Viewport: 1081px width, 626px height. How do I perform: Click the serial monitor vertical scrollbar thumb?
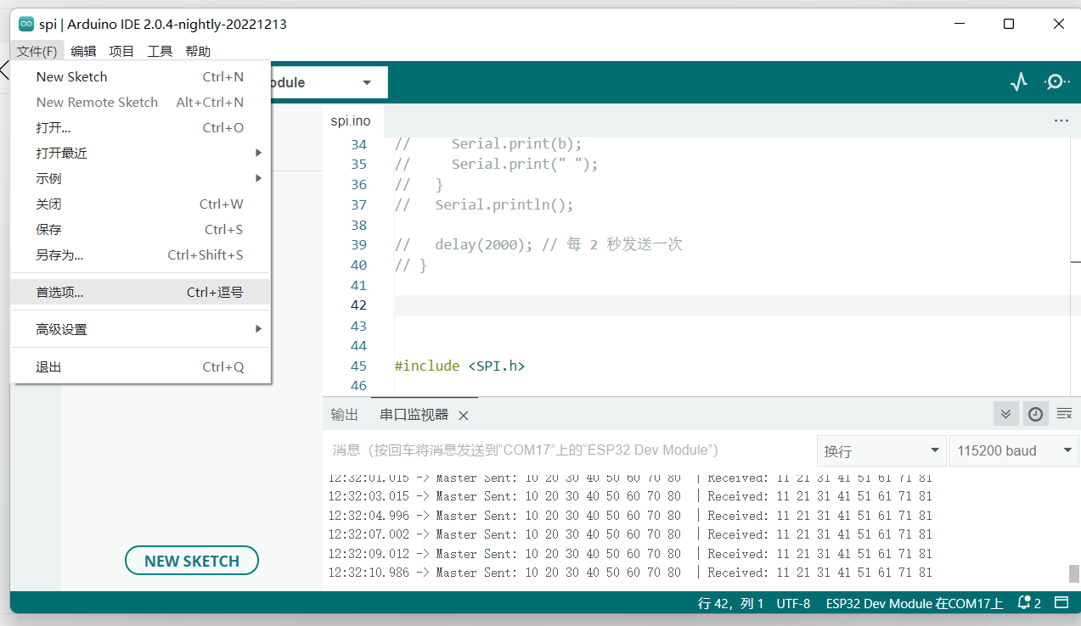(1074, 574)
